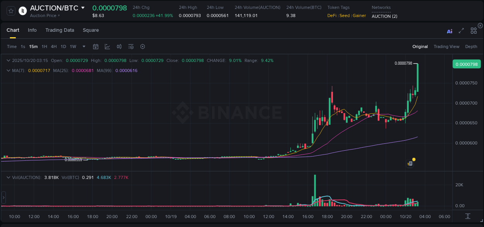Image resolution: width=484 pixels, height=227 pixels.
Task: Open the indicator list settings icon
Action: tap(130, 46)
